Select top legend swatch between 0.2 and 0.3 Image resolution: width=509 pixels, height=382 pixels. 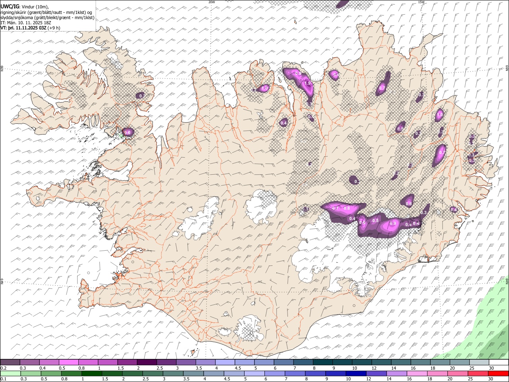[10, 363]
